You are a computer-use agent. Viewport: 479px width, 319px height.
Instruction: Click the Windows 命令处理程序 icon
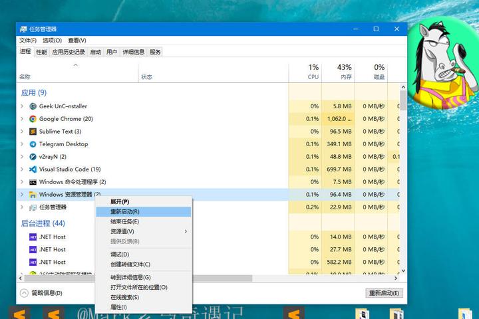point(33,182)
